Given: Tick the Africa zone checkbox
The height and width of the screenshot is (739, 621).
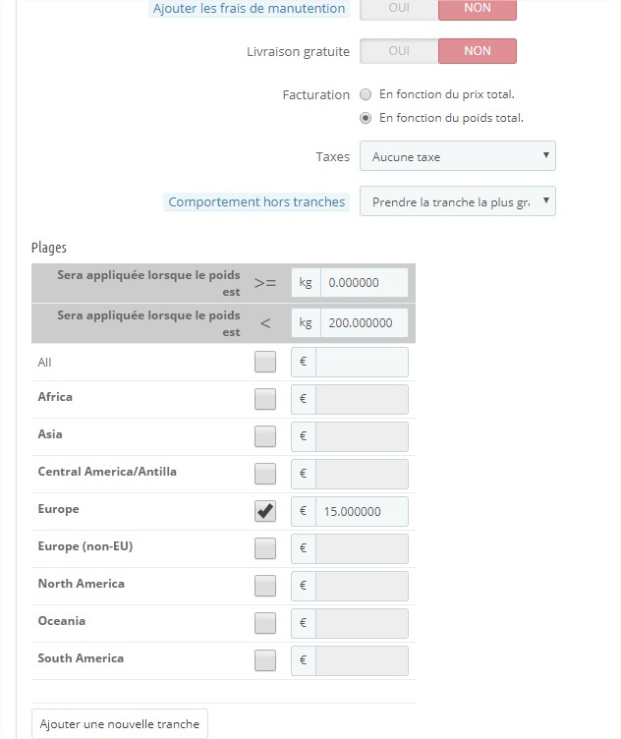Looking at the screenshot, I should (x=265, y=399).
